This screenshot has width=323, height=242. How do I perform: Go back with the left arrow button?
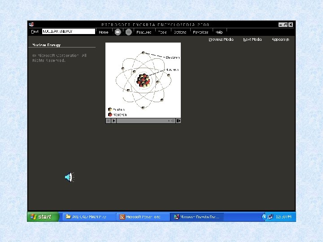[118, 32]
